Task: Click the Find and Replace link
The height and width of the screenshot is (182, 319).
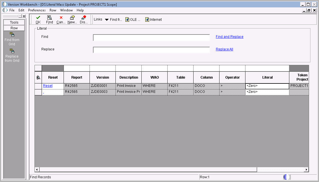Action: click(x=229, y=36)
